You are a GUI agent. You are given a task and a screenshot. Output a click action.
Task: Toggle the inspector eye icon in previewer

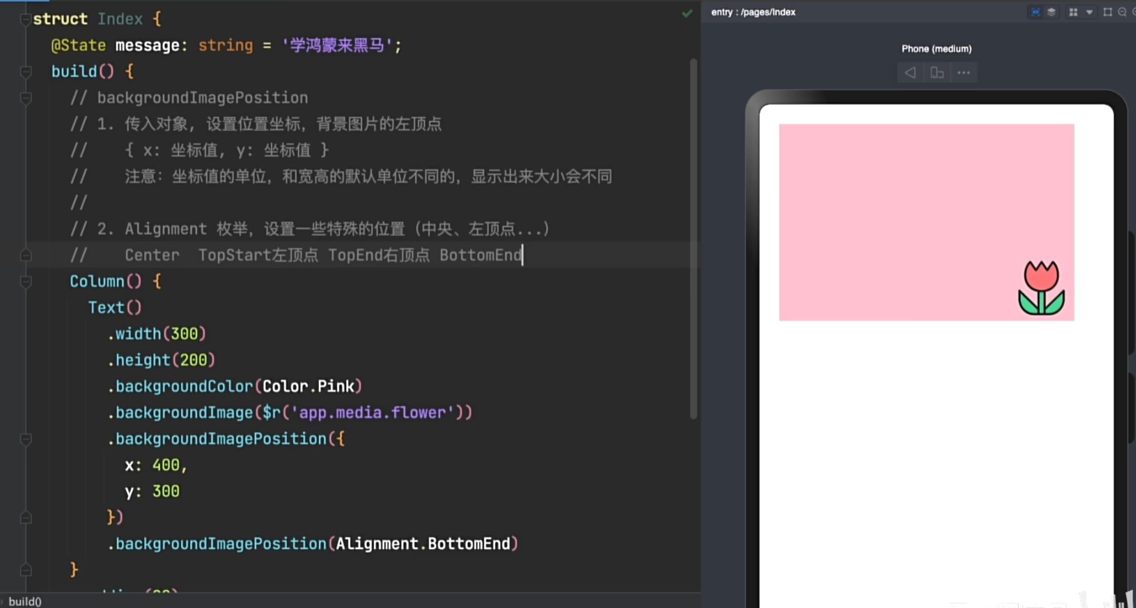pyautogui.click(x=1036, y=12)
